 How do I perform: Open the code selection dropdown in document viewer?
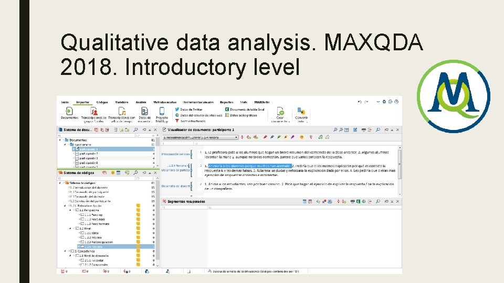coord(200,137)
